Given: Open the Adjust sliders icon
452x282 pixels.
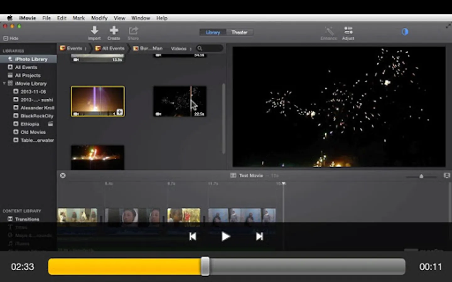Looking at the screenshot, I should (x=348, y=31).
